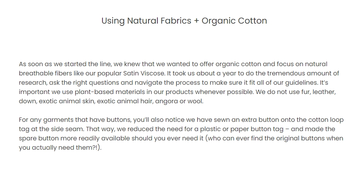Click the word 'breathable' at line start
Viewport: 360px width, 169px height.
pos(36,73)
